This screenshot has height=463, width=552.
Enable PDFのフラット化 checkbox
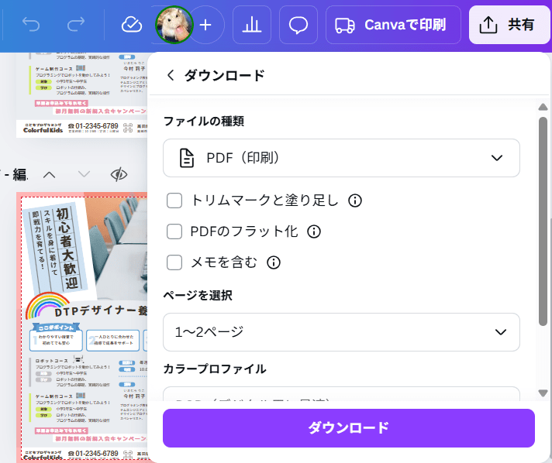[x=174, y=231]
